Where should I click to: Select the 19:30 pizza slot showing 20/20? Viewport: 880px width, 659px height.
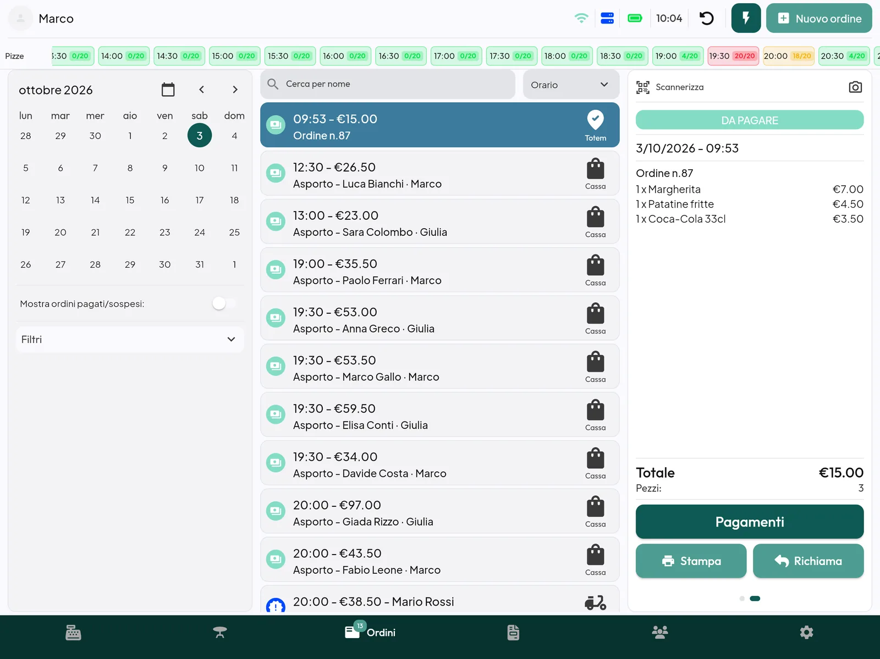coord(733,56)
